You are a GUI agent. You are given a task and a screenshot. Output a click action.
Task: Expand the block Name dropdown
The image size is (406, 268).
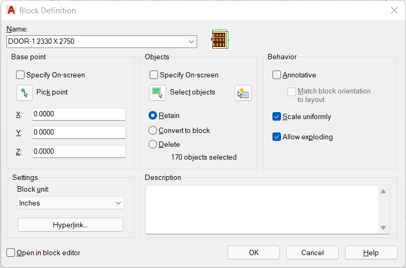(x=191, y=42)
